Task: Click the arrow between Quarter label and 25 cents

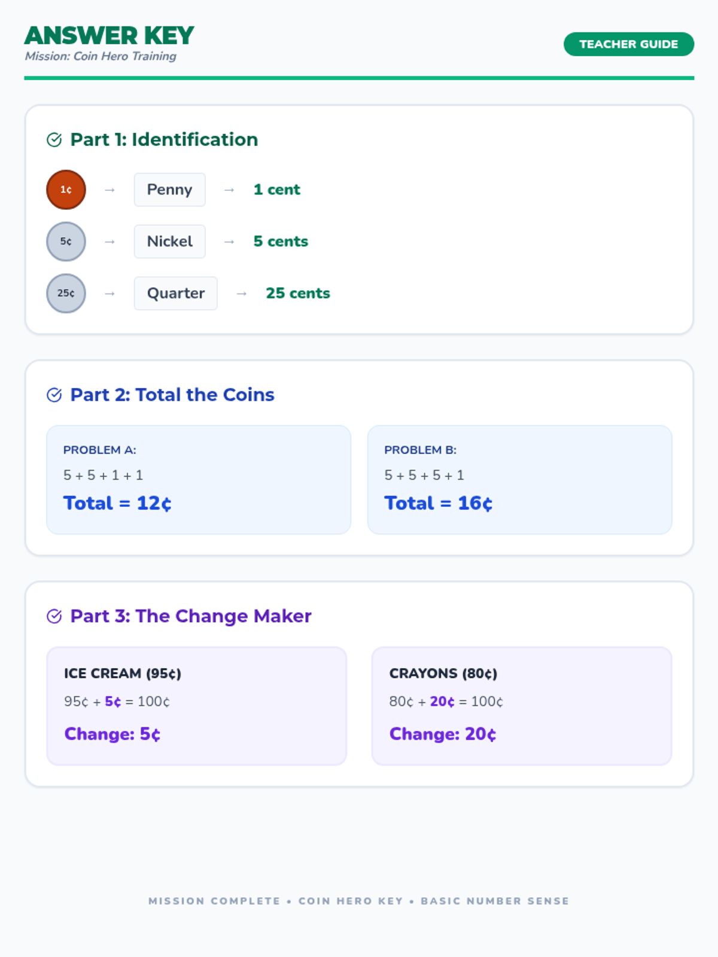Action: [x=242, y=294]
